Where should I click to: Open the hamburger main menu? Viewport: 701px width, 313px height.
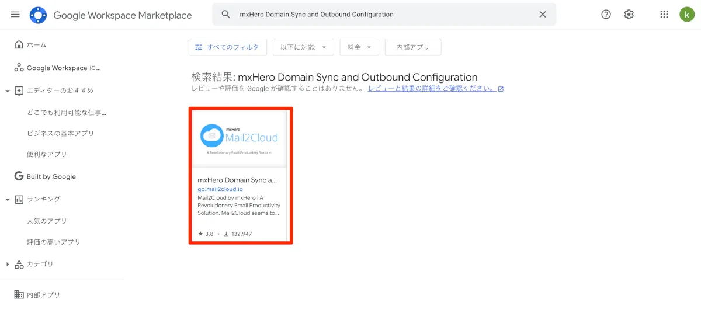(15, 15)
